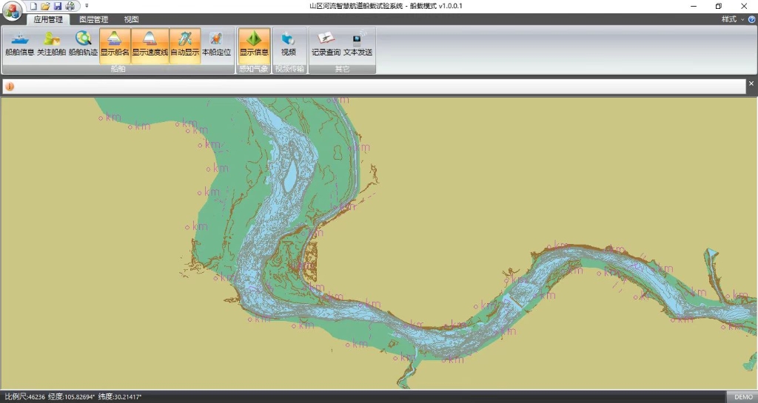Close the information message bar
Viewport: 758px width, 403px height.
coord(751,84)
